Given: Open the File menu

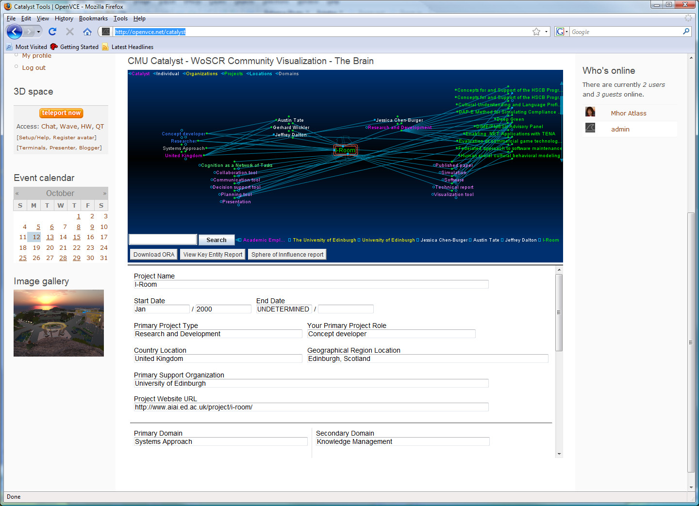Looking at the screenshot, I should click(x=11, y=18).
